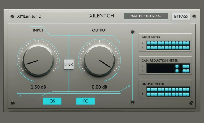
Task: Click the OUTPUT label above the knob
Action: [x=99, y=30]
